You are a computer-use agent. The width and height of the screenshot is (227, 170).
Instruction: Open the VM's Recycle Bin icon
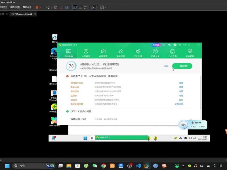coord(55,38)
